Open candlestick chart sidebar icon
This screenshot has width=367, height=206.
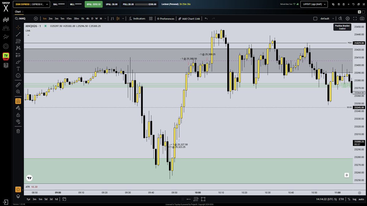pyautogui.click(x=6, y=20)
